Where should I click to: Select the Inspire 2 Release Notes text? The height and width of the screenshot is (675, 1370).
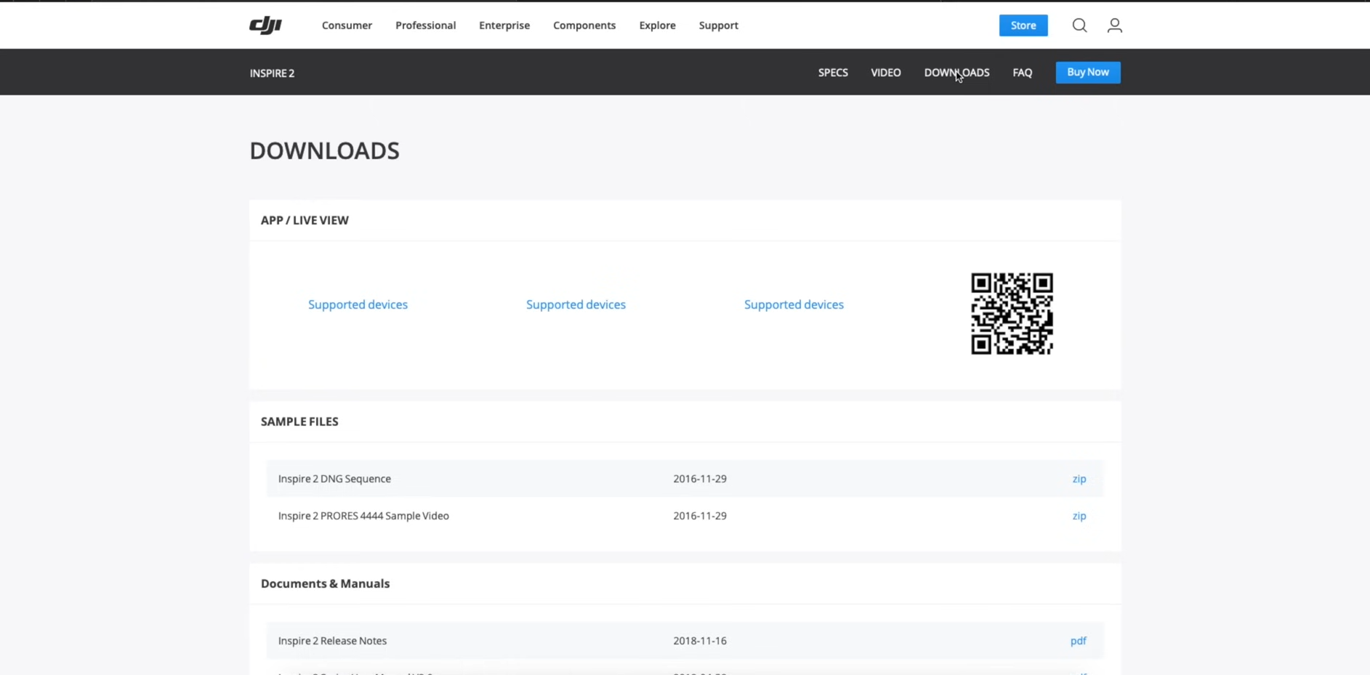pyautogui.click(x=332, y=641)
